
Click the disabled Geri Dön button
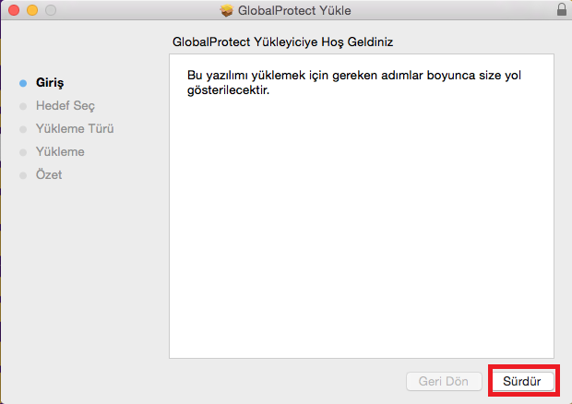pos(444,381)
